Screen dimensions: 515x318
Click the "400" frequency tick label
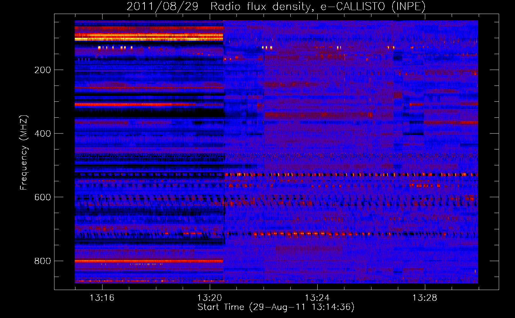(x=42, y=134)
